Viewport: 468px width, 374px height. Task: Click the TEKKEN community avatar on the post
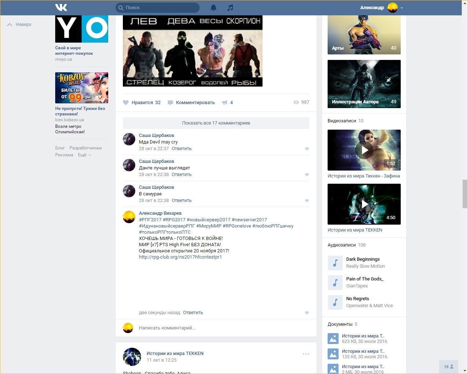coord(132,357)
